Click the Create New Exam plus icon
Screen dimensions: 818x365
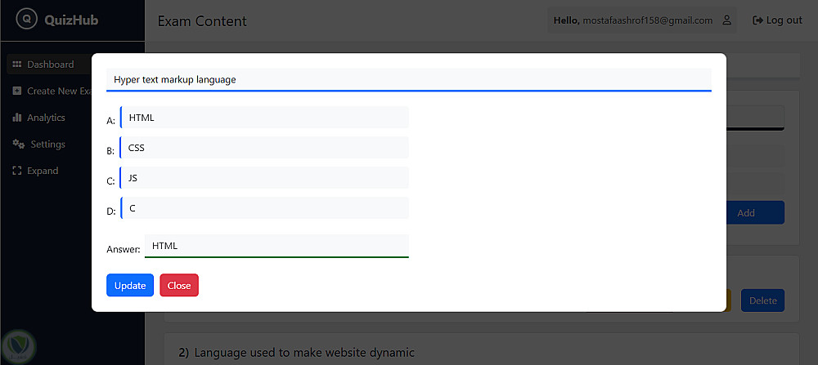17,91
